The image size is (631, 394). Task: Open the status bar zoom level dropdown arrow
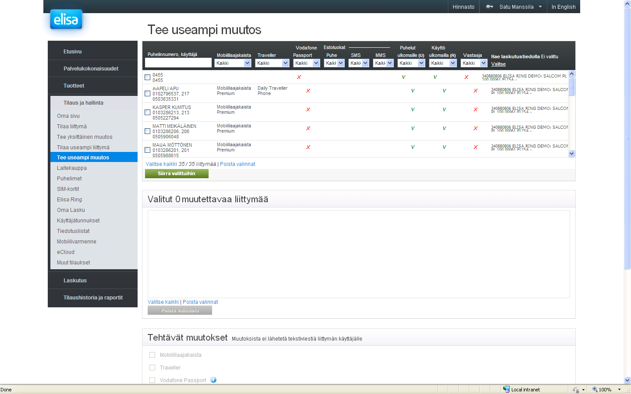(619, 390)
